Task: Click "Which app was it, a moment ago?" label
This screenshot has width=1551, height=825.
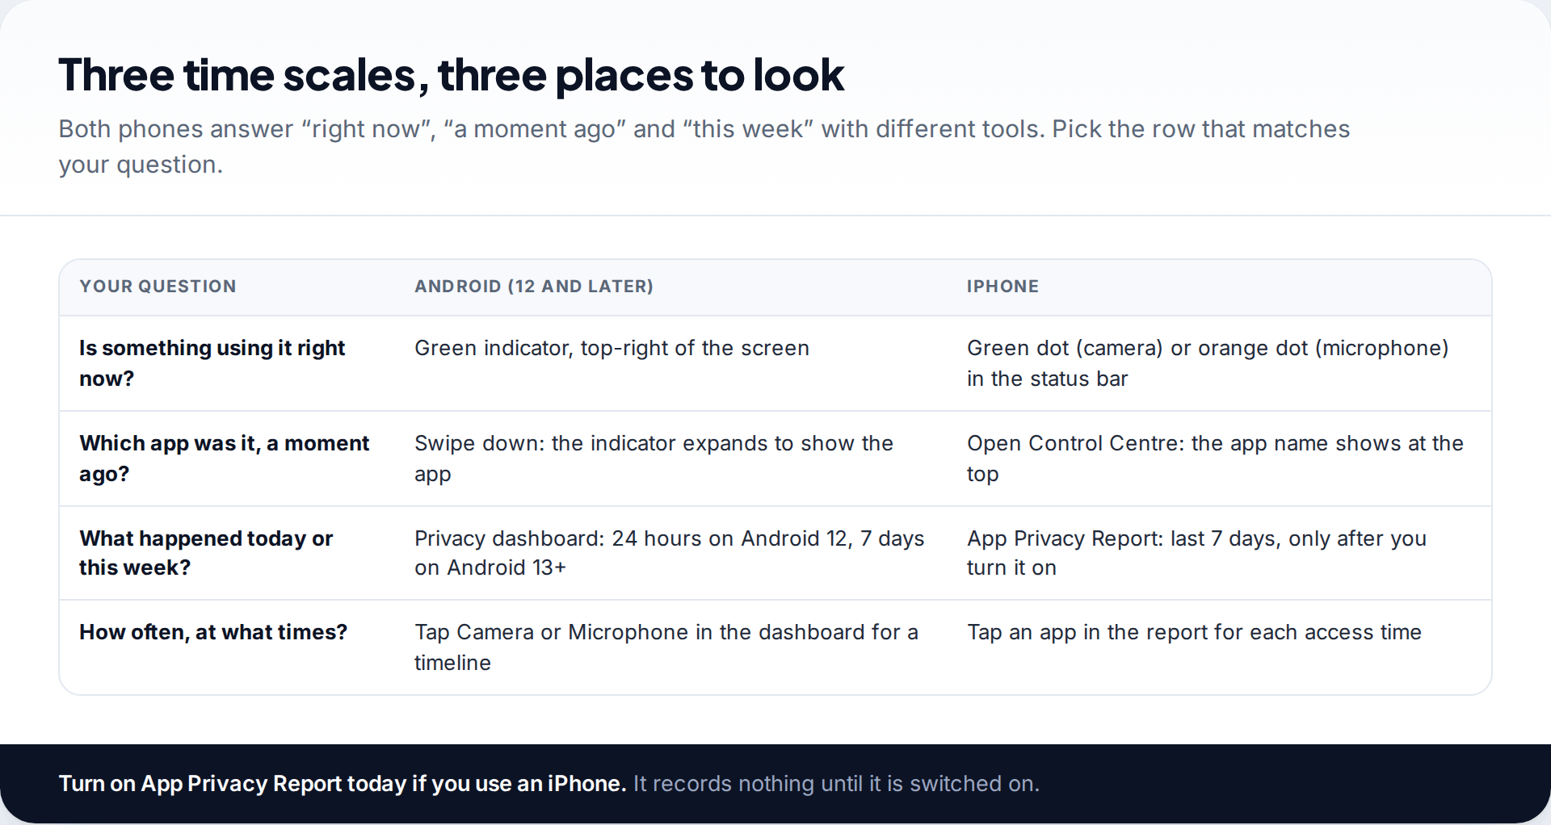Action: point(224,459)
